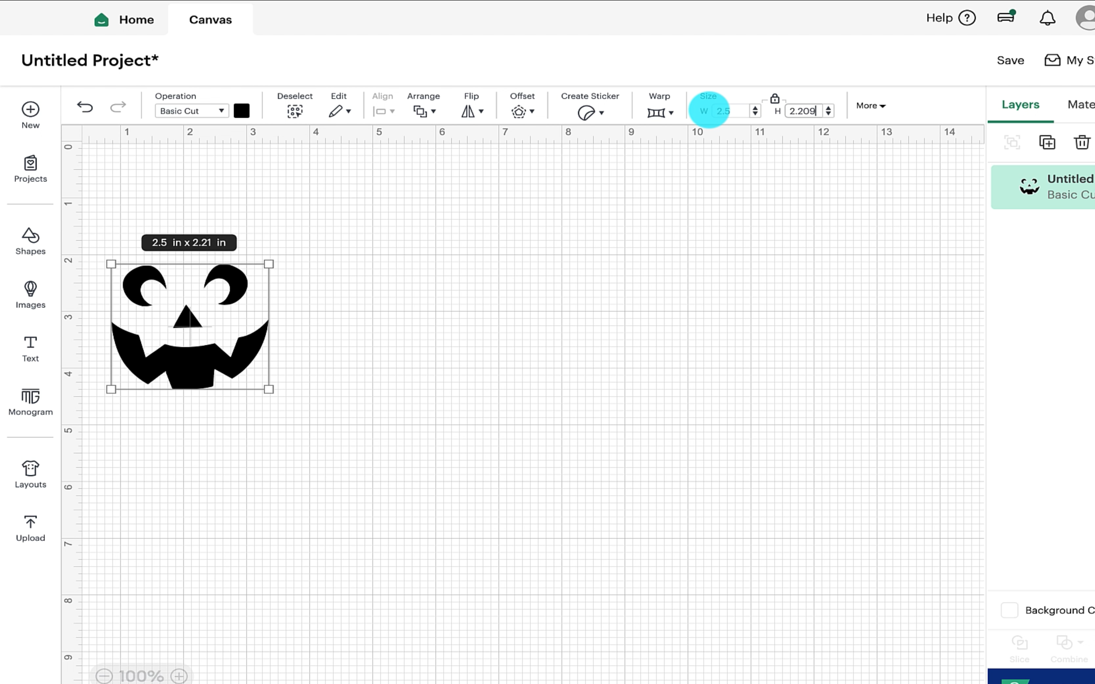Toggle the aspect ratio lock for size
This screenshot has height=684, width=1095.
pyautogui.click(x=774, y=98)
